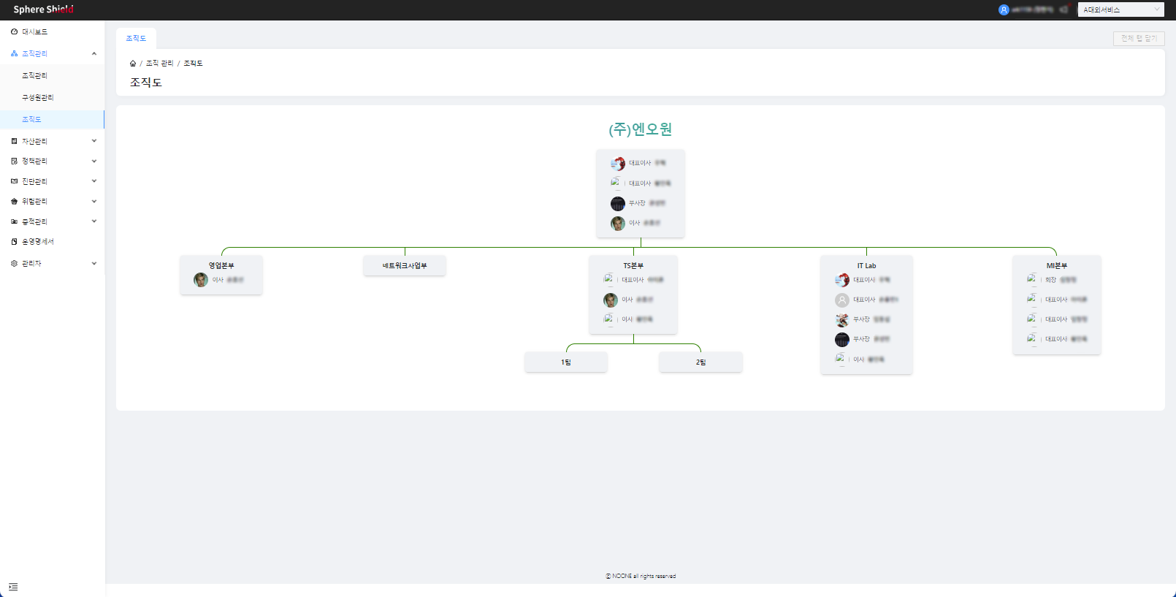Click the 조직 관리 breadcrumb link
The height and width of the screenshot is (597, 1176).
[x=159, y=64]
